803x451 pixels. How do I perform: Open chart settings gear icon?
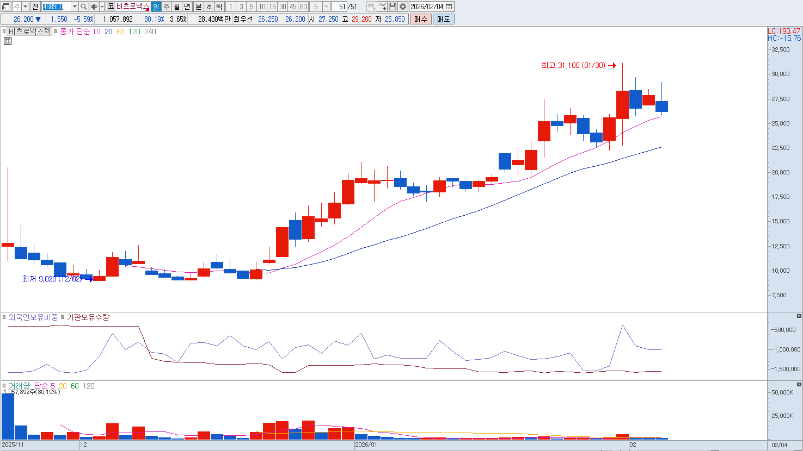[x=403, y=7]
